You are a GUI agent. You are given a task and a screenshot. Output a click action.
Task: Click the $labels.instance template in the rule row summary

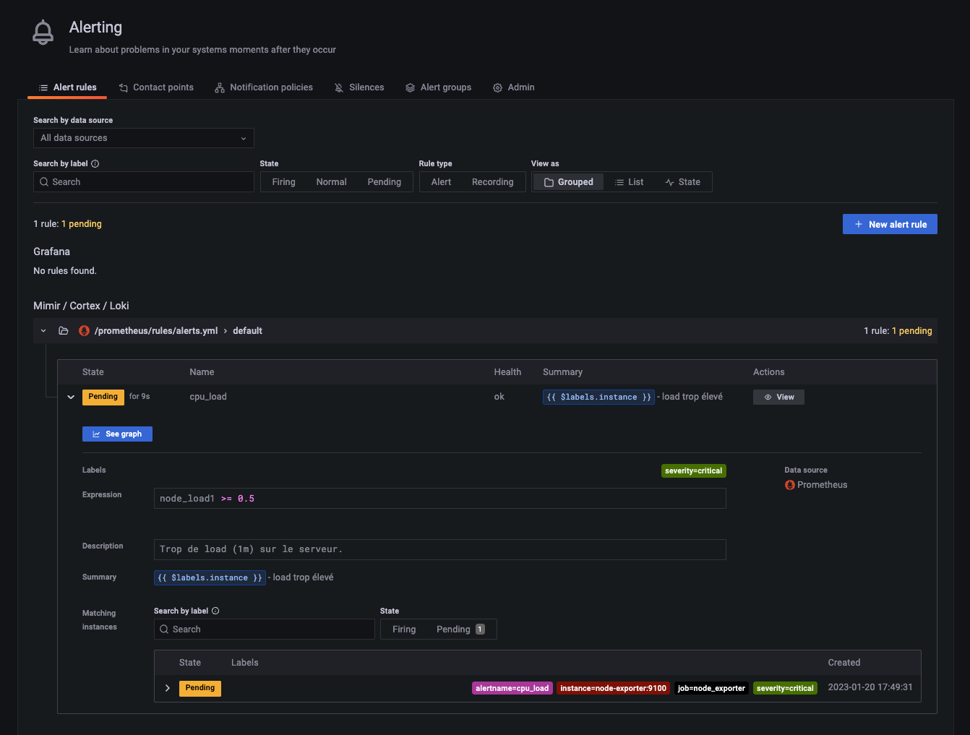pos(598,397)
